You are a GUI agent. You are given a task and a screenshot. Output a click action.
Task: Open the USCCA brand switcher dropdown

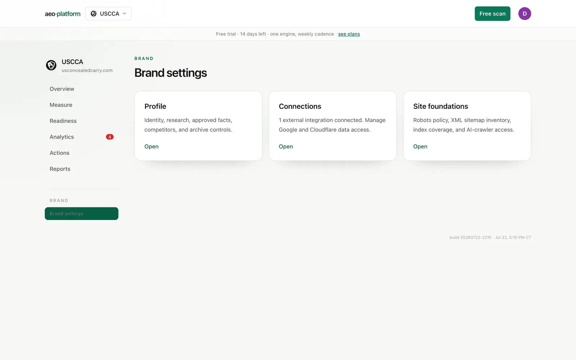pyautogui.click(x=108, y=14)
